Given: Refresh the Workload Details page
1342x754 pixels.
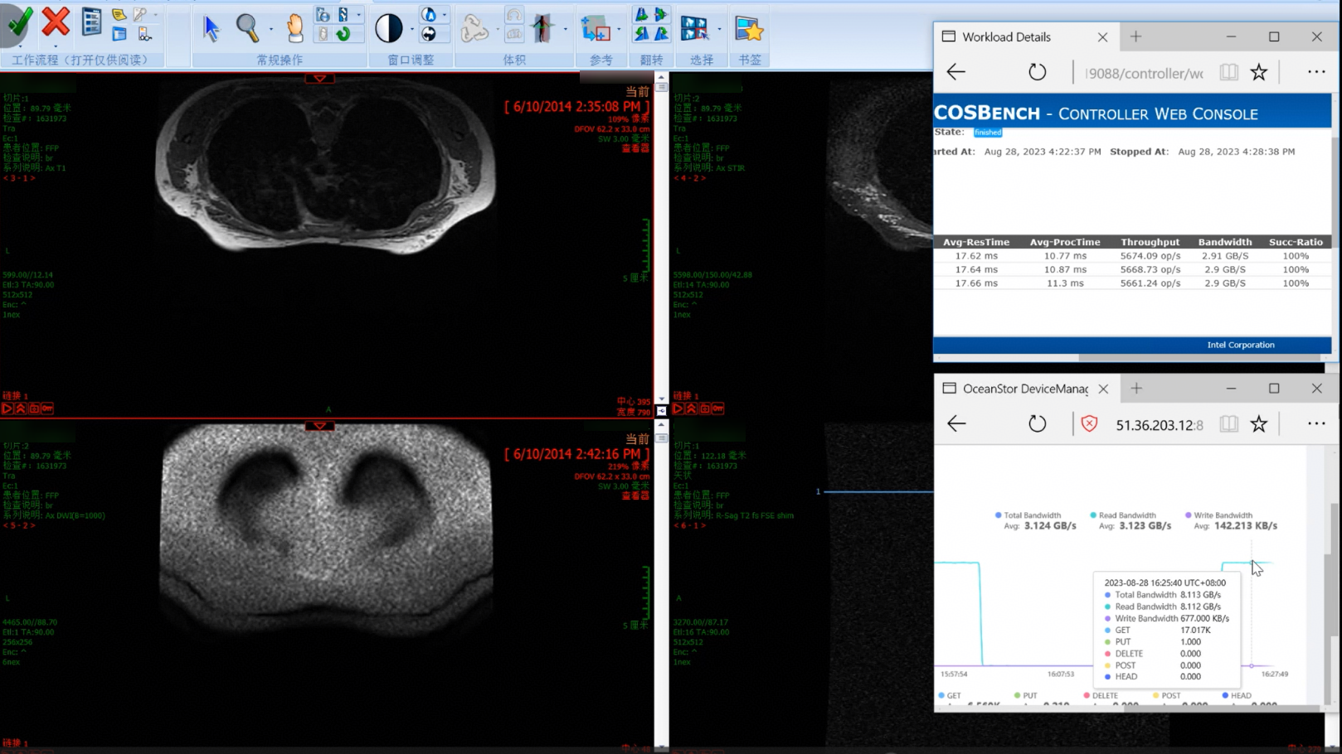Looking at the screenshot, I should tap(1038, 72).
